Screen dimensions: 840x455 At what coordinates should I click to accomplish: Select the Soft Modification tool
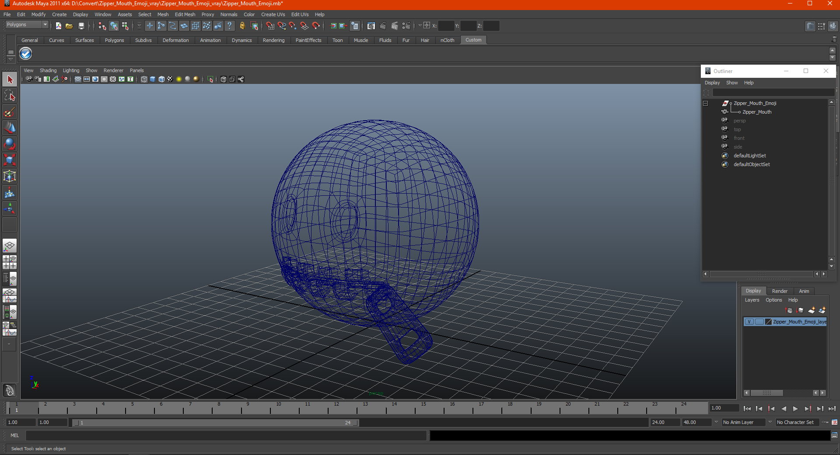tap(10, 192)
